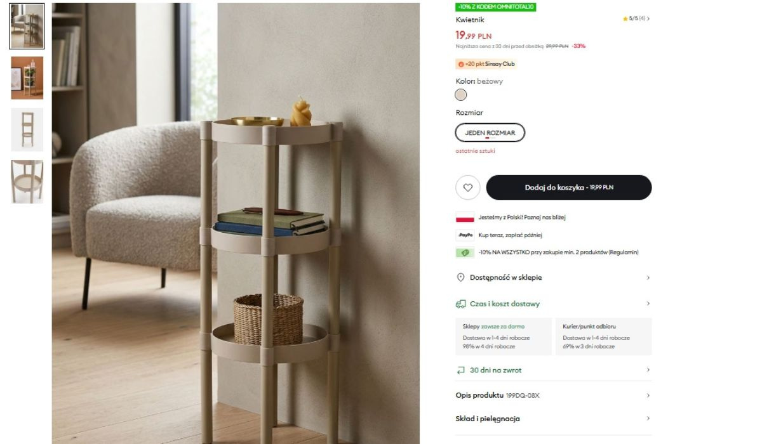The height and width of the screenshot is (444, 762).
Task: Add product to wishlist with heart icon
Action: tap(468, 188)
